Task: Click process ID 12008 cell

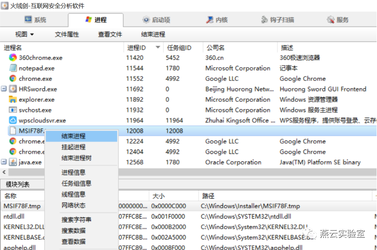Action: pos(135,131)
